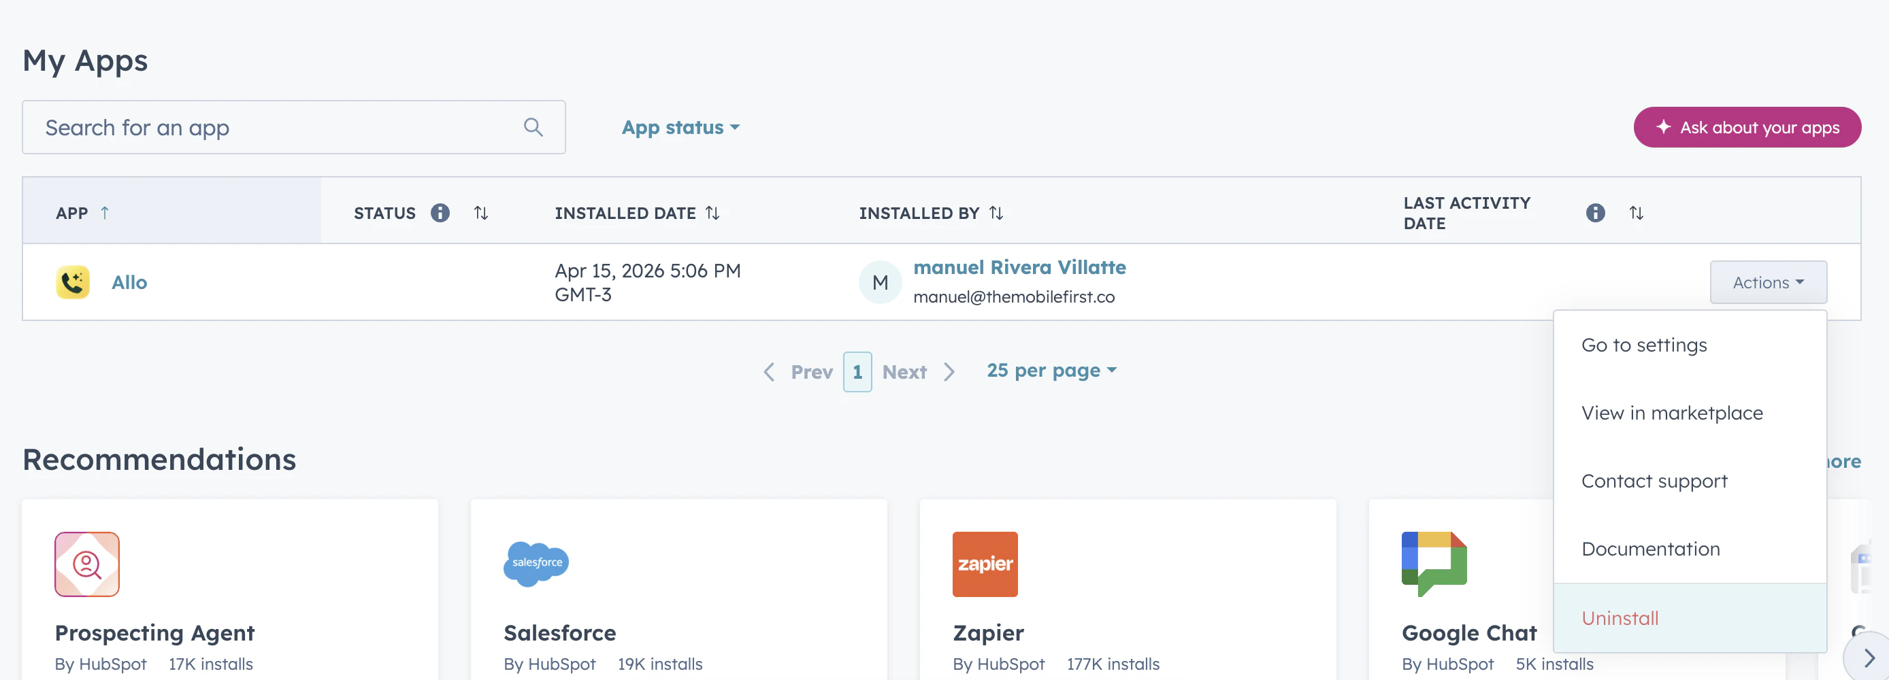This screenshot has width=1889, height=680.
Task: Open the Salesforce recommendation title
Action: 559,633
